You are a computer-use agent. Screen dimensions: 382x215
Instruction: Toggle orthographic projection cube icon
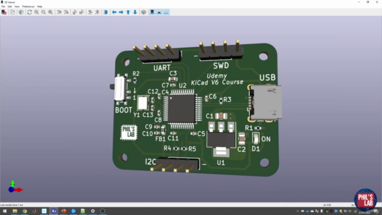click(144, 12)
